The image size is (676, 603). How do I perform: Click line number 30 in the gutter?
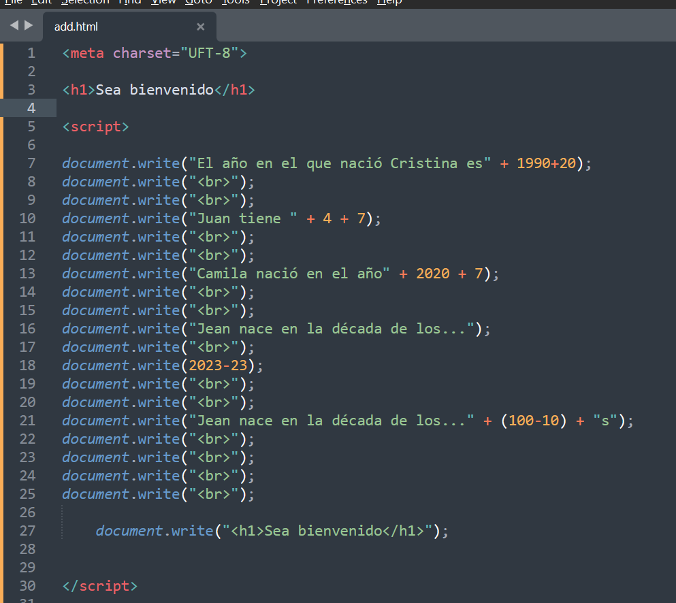pyautogui.click(x=27, y=586)
